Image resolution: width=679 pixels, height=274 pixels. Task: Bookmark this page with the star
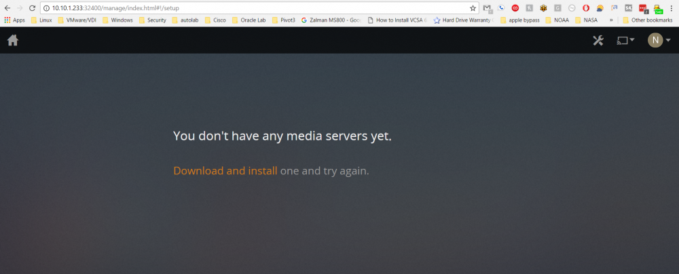click(473, 7)
